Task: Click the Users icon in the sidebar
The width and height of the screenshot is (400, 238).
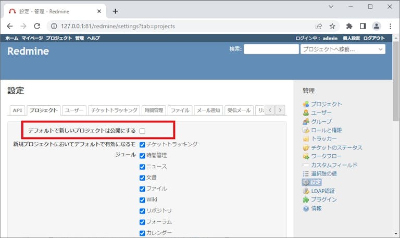Action: point(306,112)
